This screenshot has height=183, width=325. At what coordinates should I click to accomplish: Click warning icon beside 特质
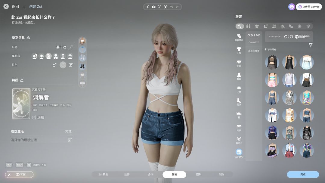point(22,80)
